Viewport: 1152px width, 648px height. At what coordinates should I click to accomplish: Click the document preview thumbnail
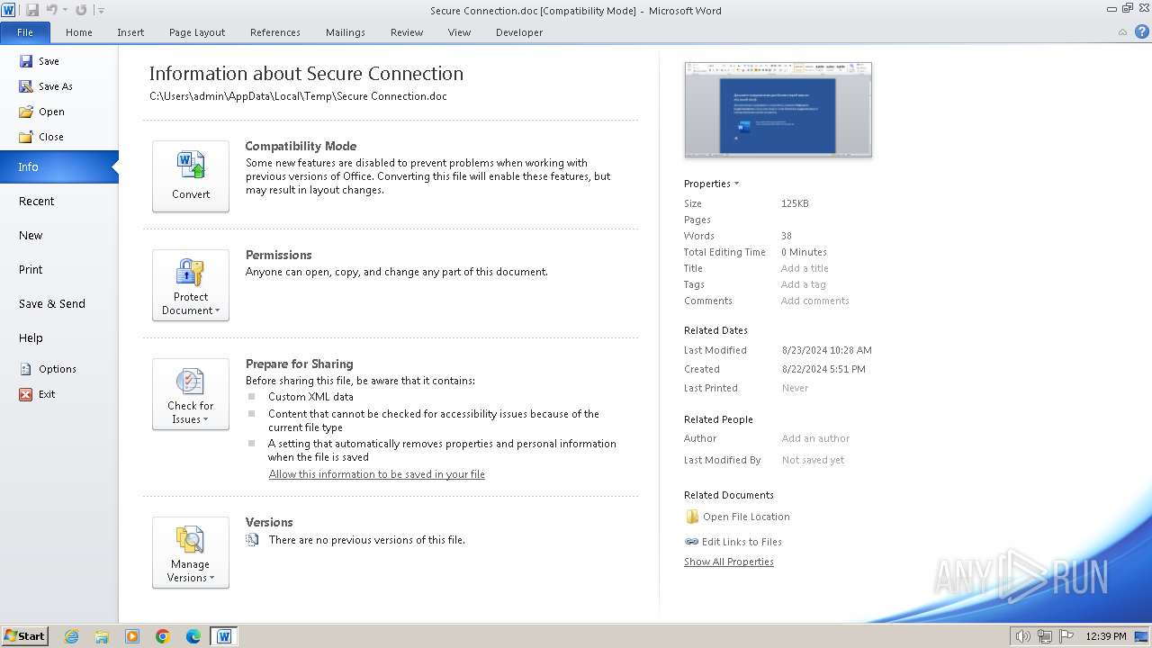point(778,110)
